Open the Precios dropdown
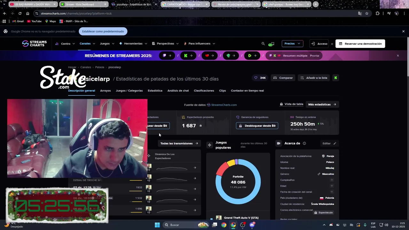 [292, 43]
